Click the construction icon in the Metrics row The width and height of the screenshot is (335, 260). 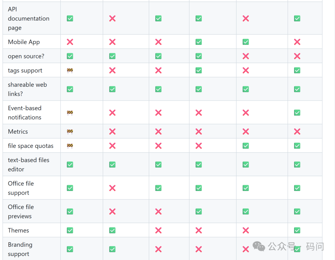pos(70,132)
